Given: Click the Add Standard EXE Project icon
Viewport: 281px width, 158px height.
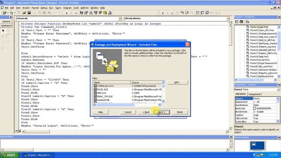Looking at the screenshot, I should (x=4, y=13).
